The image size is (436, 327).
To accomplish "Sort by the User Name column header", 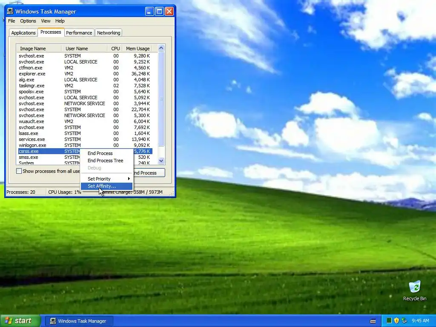I will click(84, 49).
